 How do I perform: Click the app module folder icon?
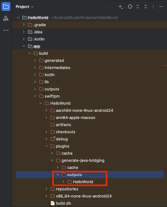(30, 46)
